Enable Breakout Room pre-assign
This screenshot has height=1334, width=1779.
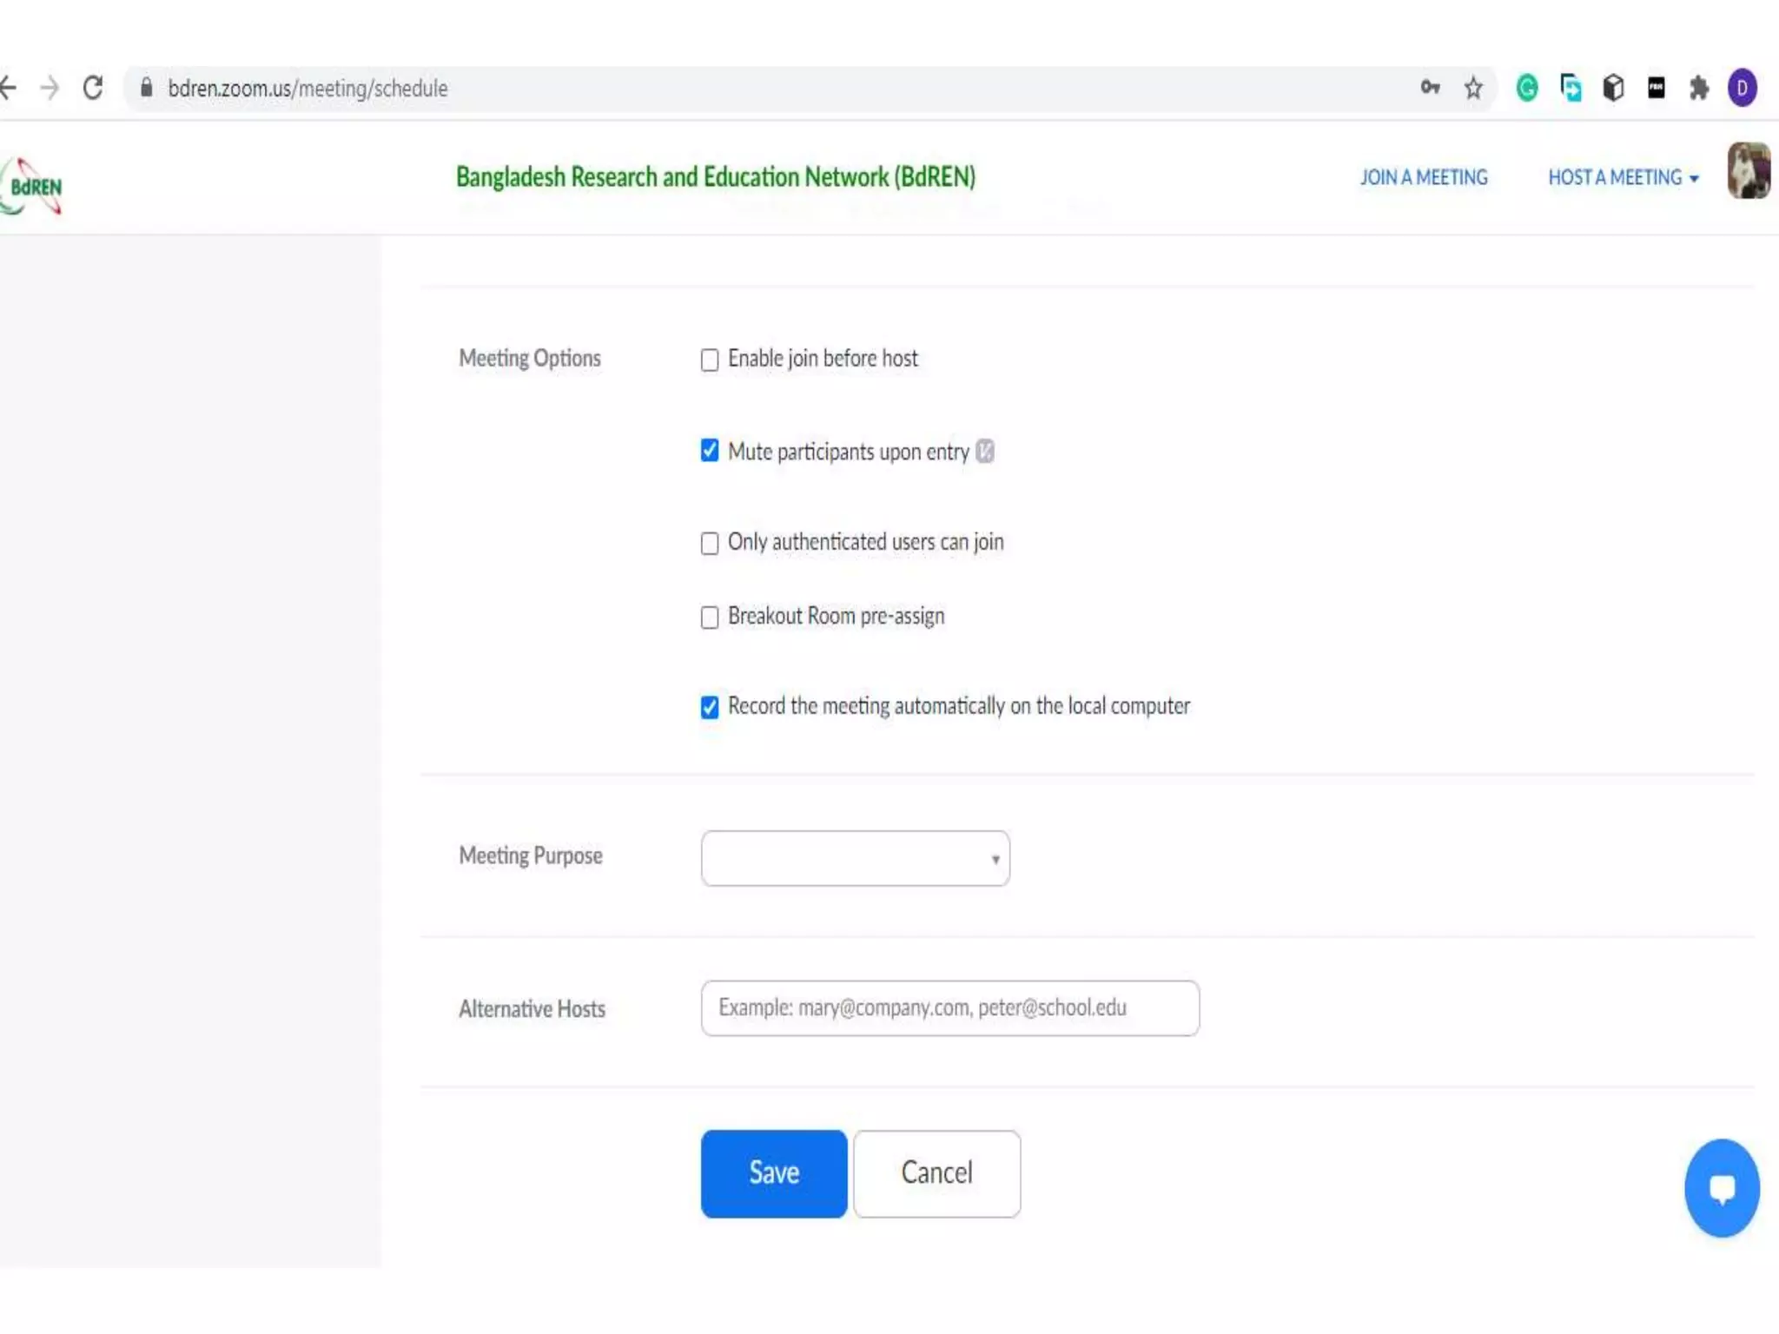point(710,617)
